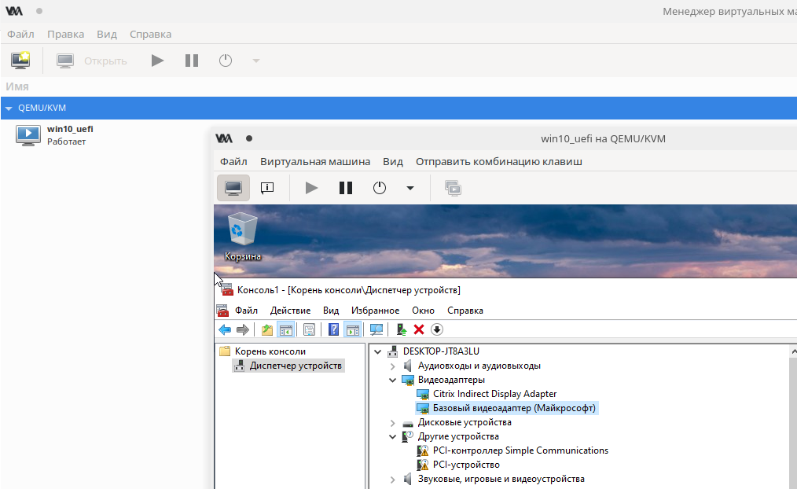797x489 pixels.
Task: Click the update driver icon with green arrow
Action: point(402,330)
